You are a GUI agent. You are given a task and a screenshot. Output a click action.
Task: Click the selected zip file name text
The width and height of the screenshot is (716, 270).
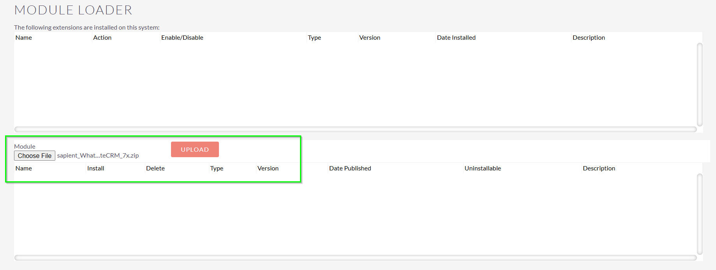coord(98,156)
